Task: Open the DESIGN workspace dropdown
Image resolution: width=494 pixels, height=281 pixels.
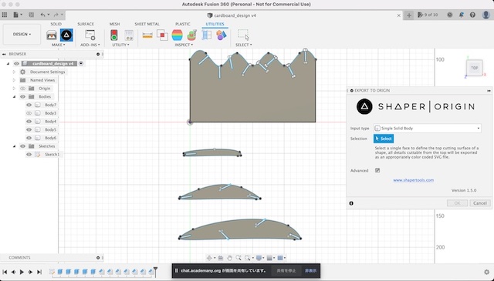Action: tap(22, 34)
